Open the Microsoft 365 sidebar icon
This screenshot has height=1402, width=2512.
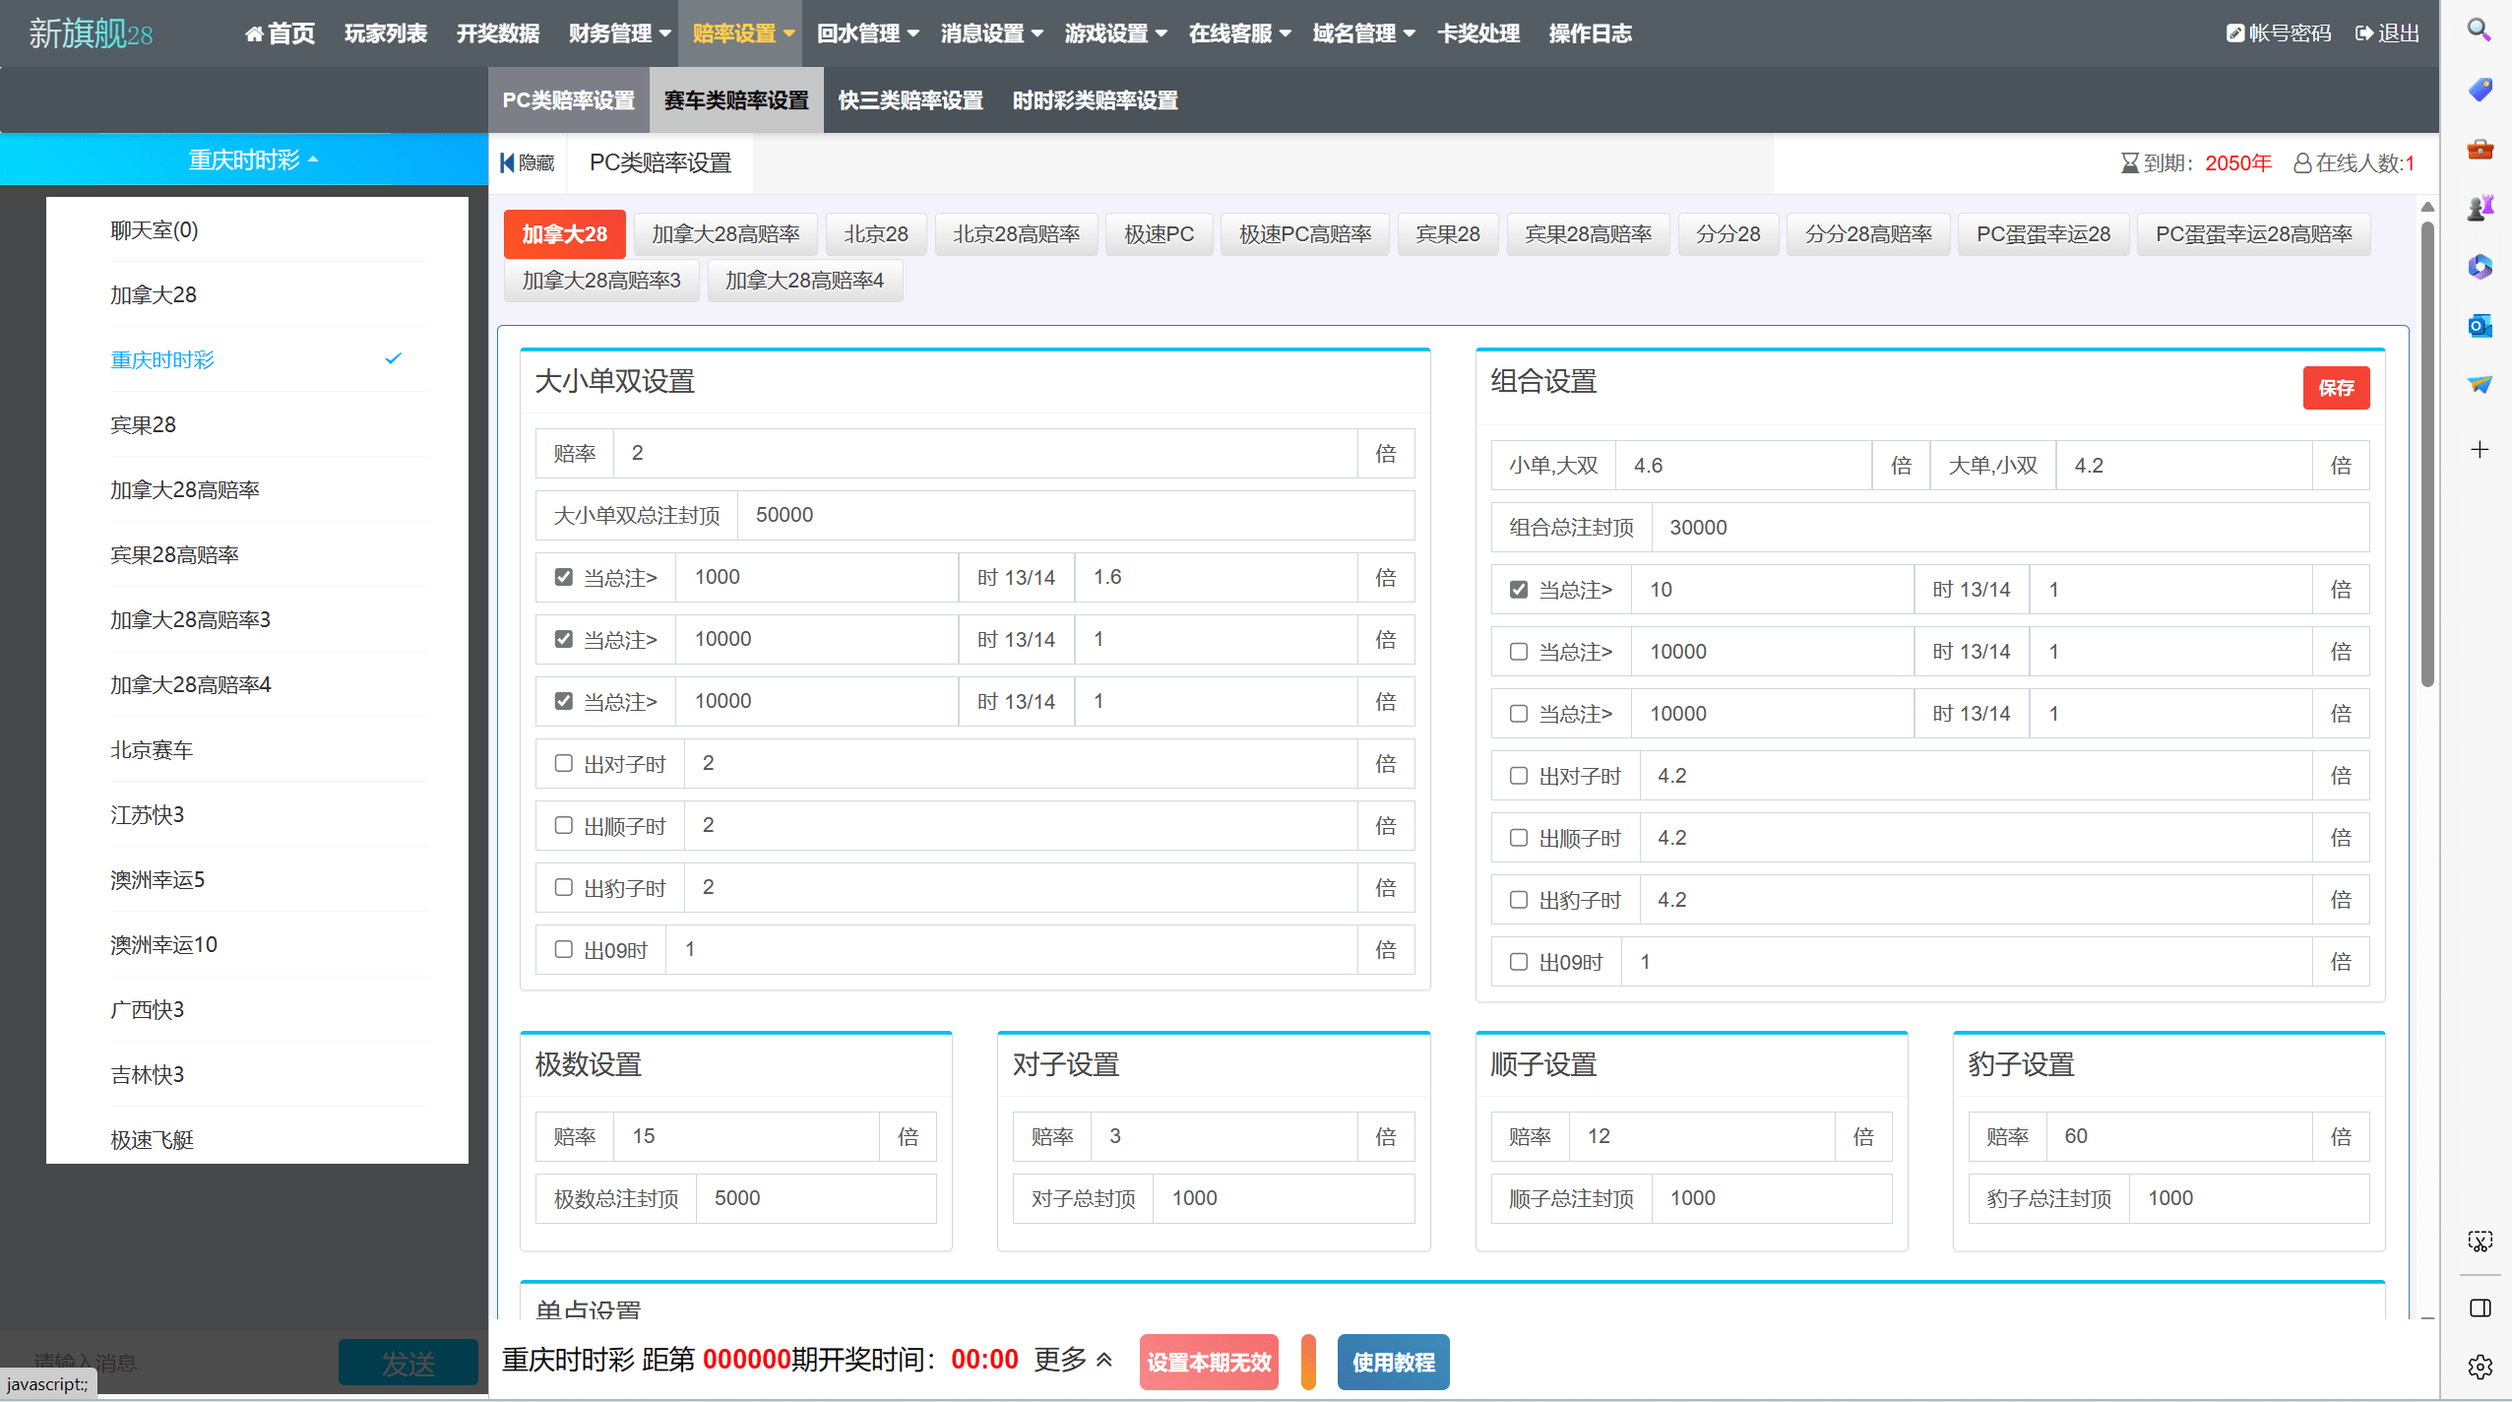point(2479,267)
